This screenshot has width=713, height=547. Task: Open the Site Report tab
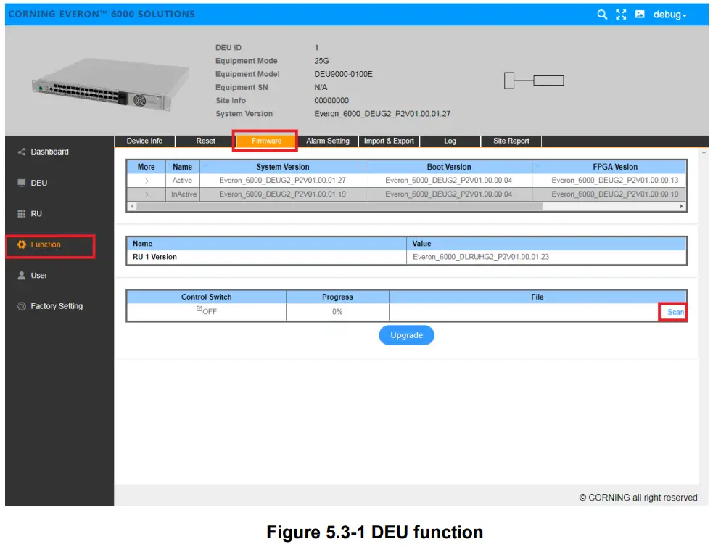(x=511, y=141)
